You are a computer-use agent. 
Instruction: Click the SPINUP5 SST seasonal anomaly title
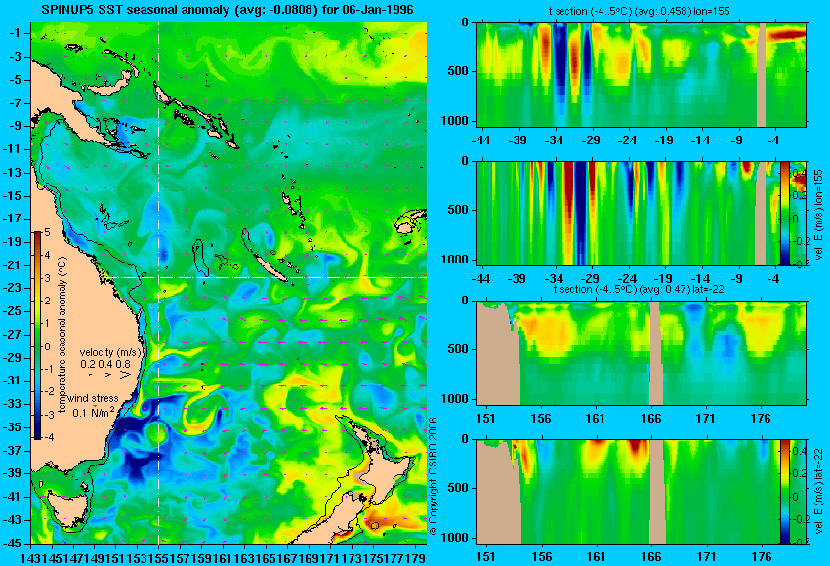[228, 10]
